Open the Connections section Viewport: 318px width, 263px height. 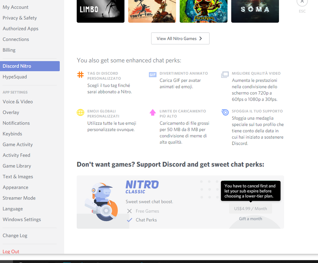(16, 39)
